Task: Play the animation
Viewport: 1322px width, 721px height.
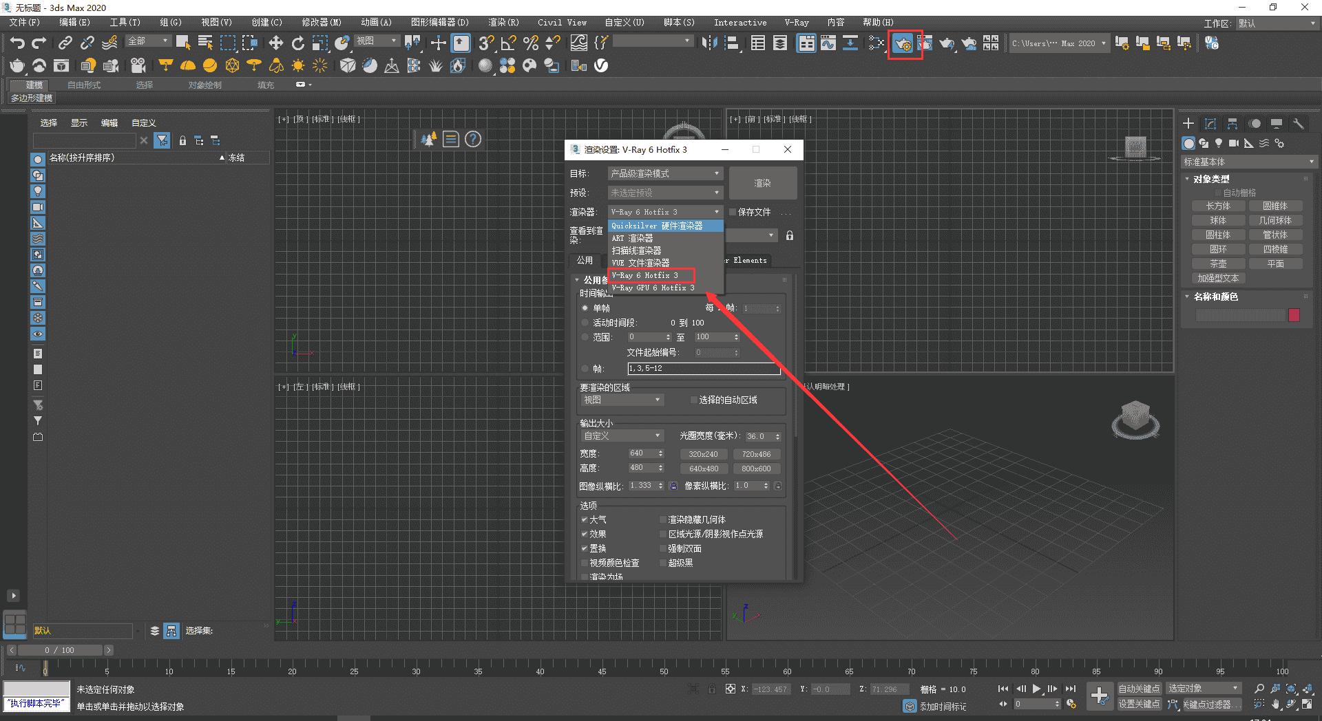Action: pyautogui.click(x=1036, y=689)
